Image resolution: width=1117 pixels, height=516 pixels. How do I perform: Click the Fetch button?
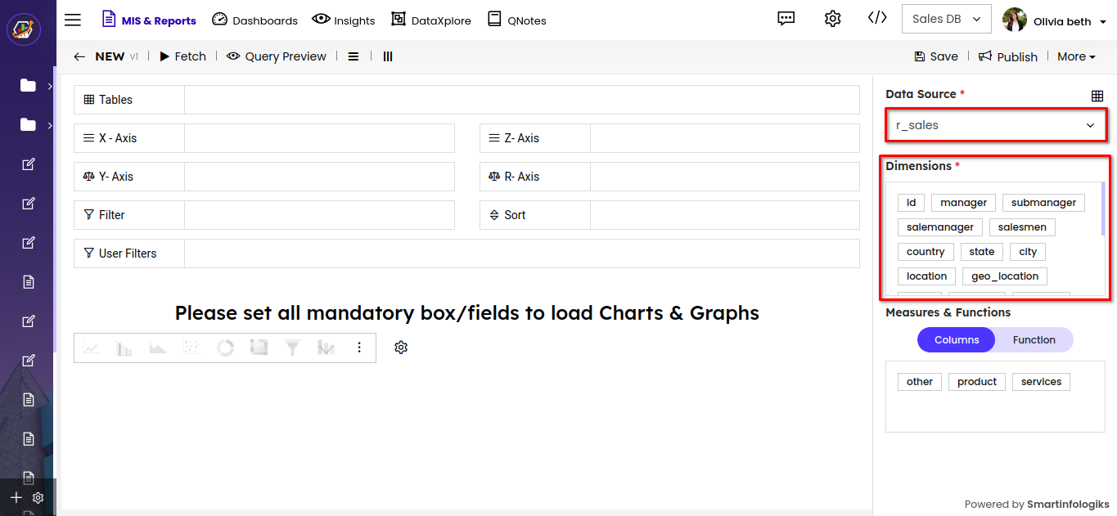[182, 56]
